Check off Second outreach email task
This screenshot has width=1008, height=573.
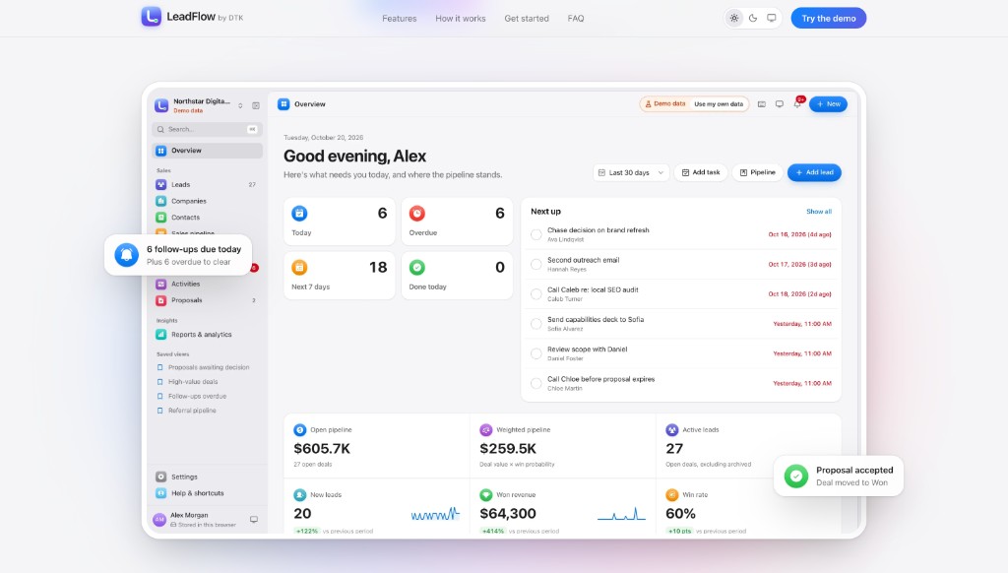pos(536,264)
